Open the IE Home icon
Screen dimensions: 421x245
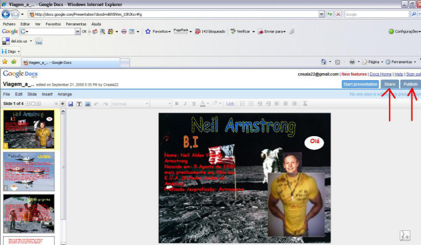click(323, 62)
